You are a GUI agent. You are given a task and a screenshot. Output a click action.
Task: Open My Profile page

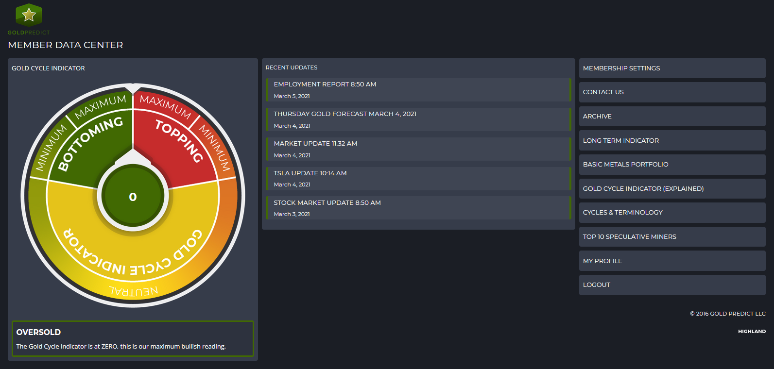pos(602,261)
